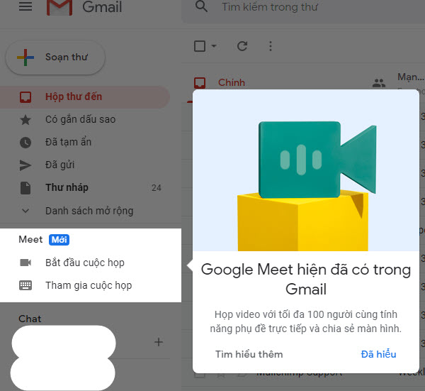Click the chevron beside Danh sách mở rộng
The width and height of the screenshot is (425, 391).
pyautogui.click(x=25, y=211)
